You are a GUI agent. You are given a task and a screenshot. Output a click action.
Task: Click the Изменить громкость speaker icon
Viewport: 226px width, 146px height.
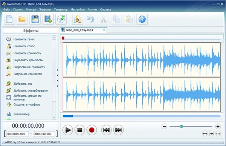click(x=9, y=53)
